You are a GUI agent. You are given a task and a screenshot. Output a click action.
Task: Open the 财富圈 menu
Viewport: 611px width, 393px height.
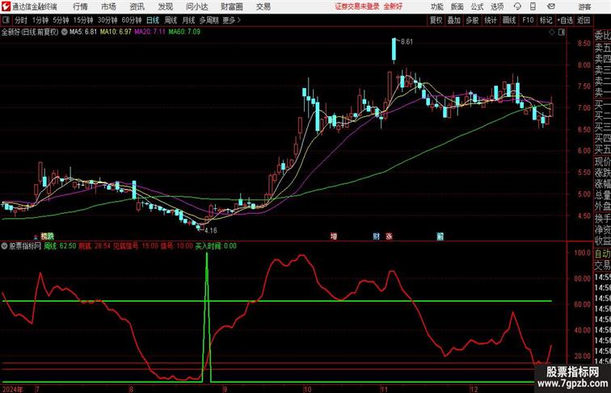point(232,6)
